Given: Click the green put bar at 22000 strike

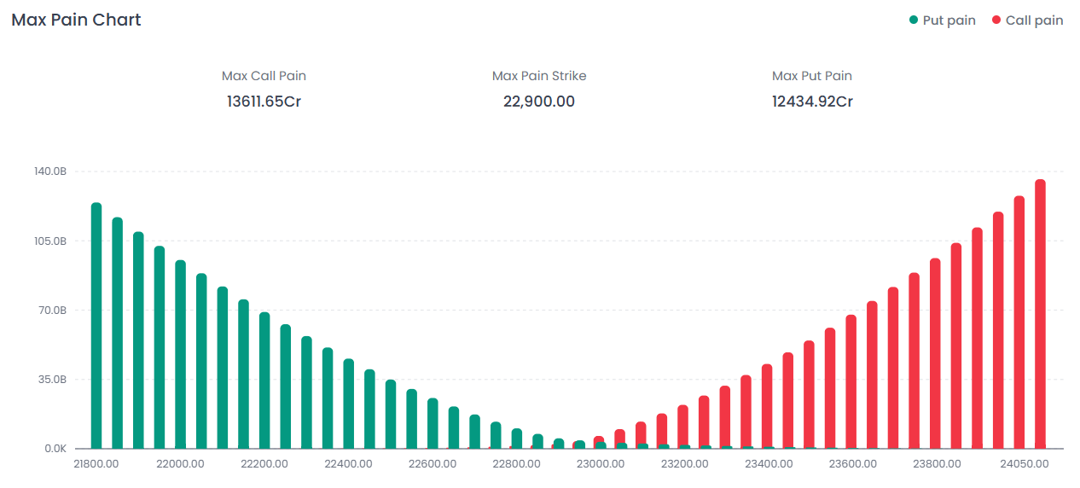Looking at the screenshot, I should [180, 354].
